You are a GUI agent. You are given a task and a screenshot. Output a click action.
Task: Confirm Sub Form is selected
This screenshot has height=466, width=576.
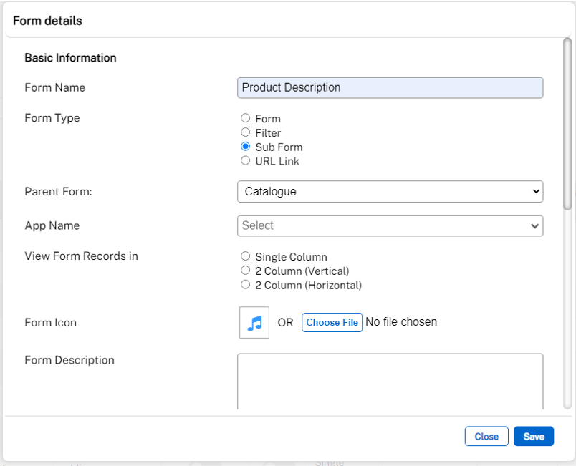click(245, 146)
